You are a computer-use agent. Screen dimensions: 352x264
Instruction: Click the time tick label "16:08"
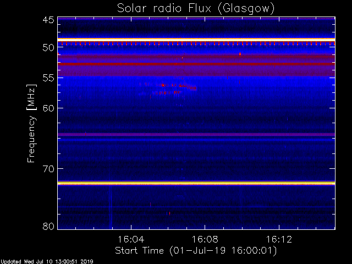pos(205,239)
